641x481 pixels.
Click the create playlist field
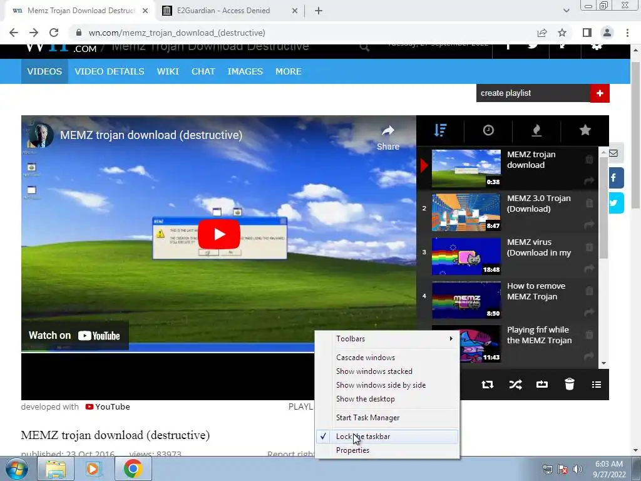coord(533,93)
